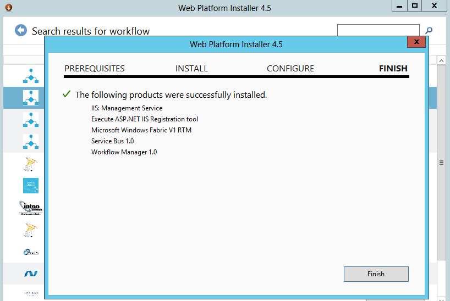450x301 pixels.
Task: Select the intoo software product icon
Action: point(31,208)
